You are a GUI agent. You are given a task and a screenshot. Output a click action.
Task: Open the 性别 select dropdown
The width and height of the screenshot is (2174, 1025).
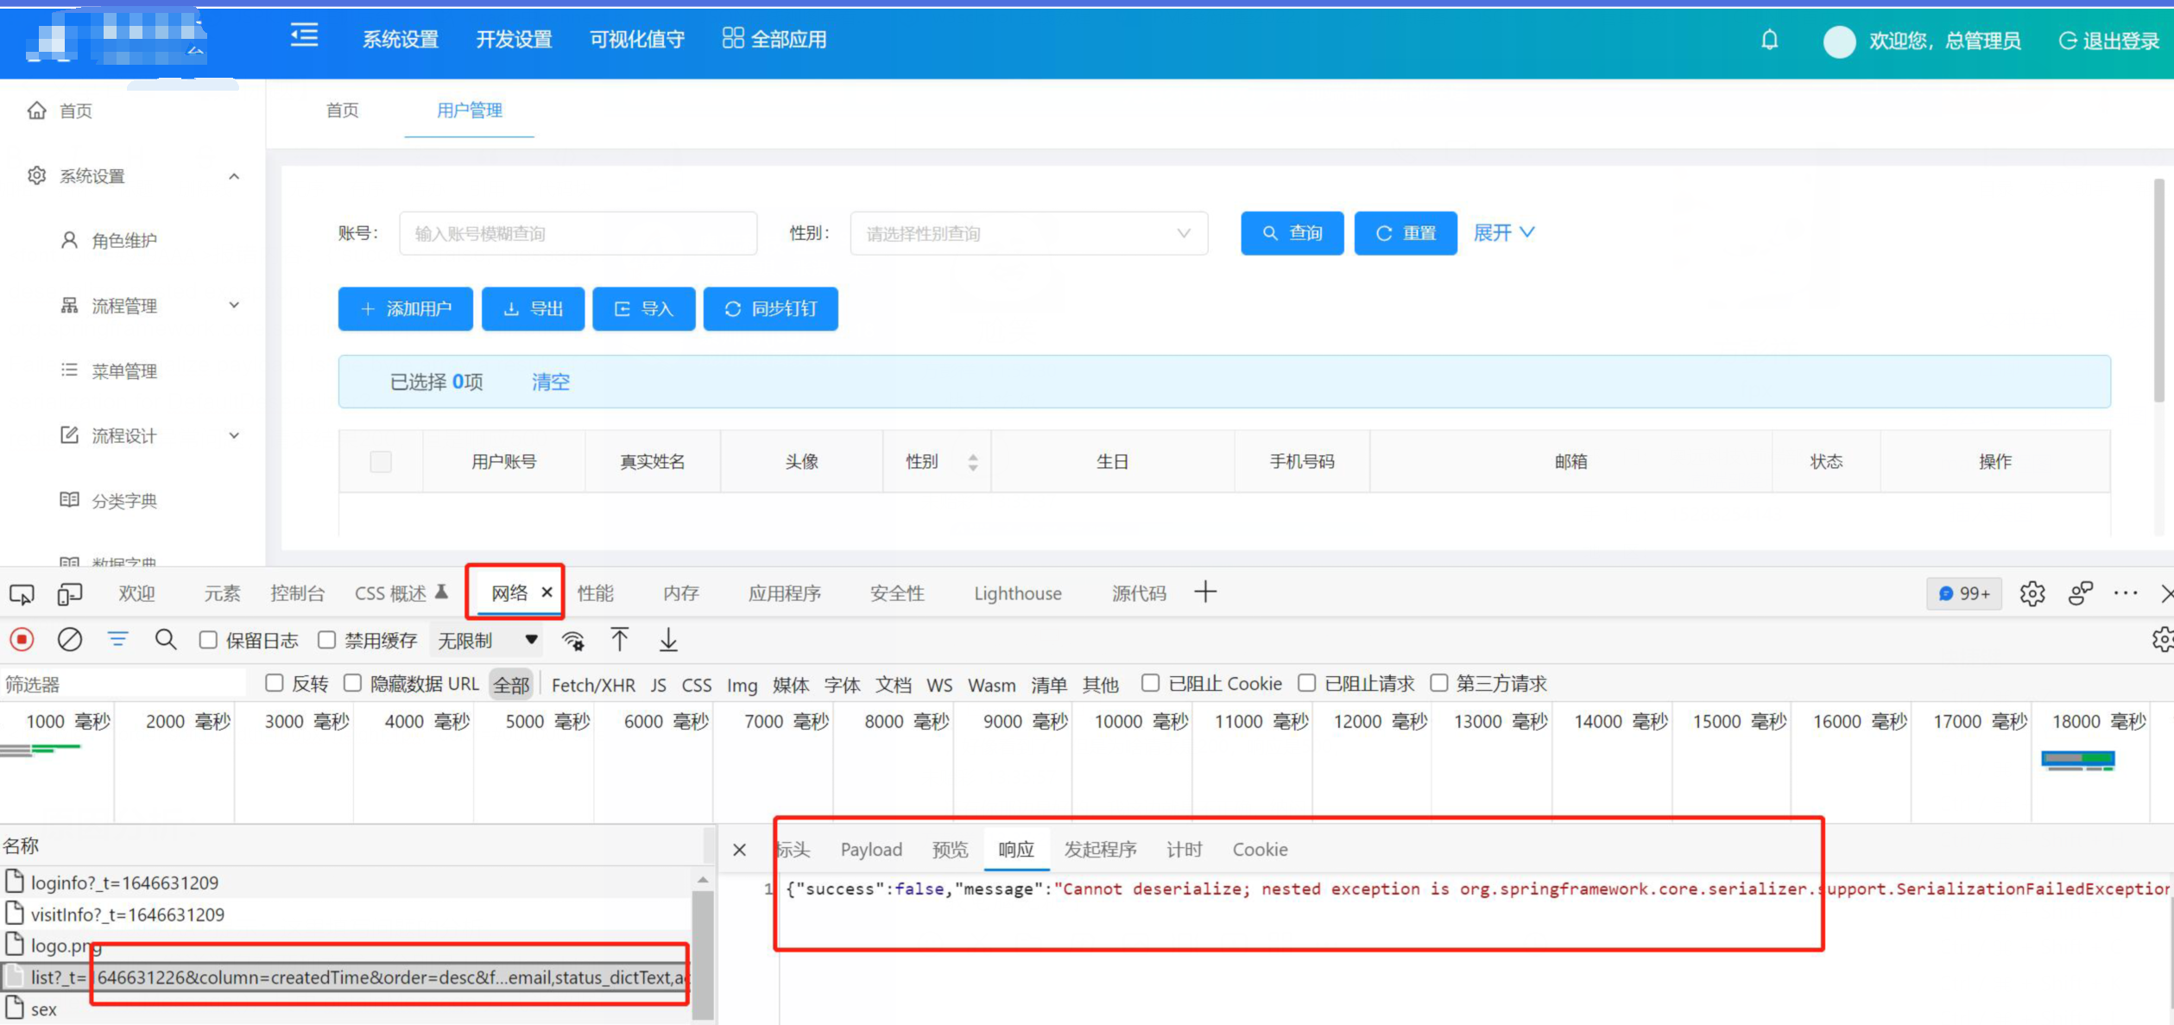(x=1027, y=233)
